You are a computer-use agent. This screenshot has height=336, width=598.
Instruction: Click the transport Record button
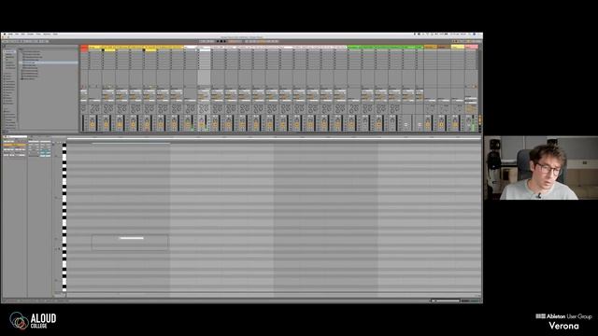click(x=225, y=41)
